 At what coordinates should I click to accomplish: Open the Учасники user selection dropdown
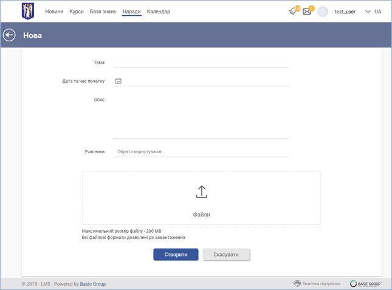201,151
